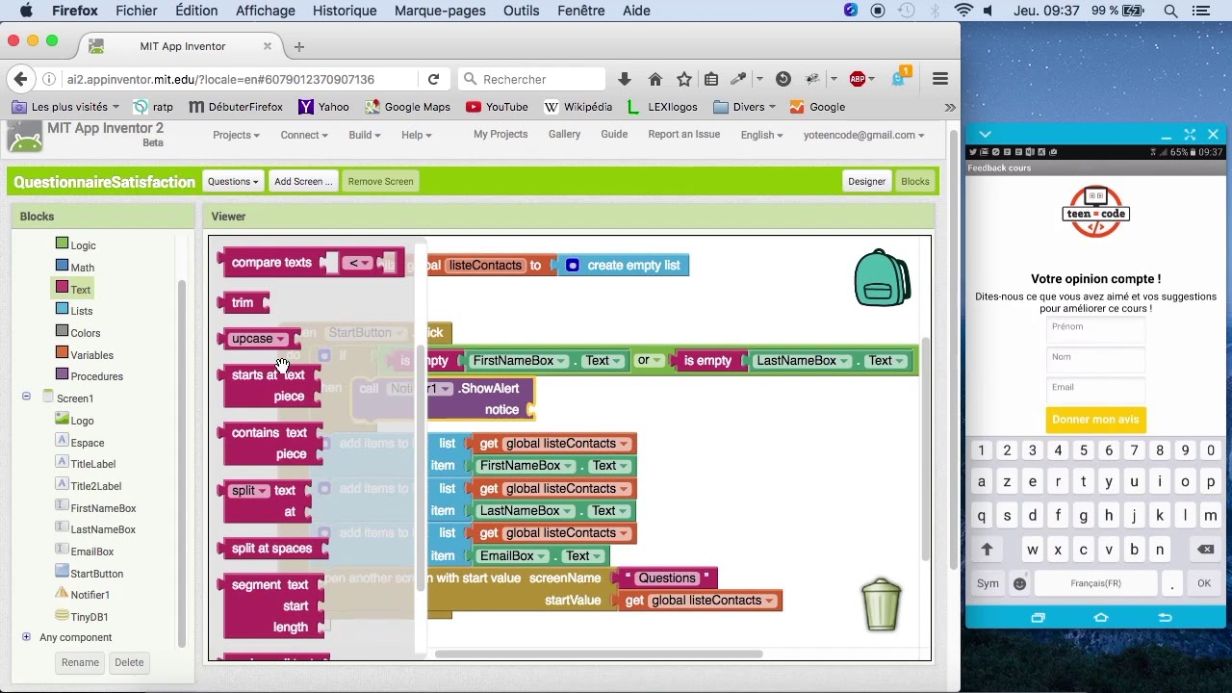Open the YouTube bookmark
The image size is (1232, 693).
click(x=497, y=107)
